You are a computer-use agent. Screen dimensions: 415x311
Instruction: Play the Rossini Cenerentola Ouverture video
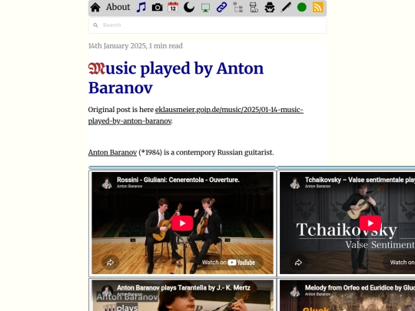[x=182, y=223]
